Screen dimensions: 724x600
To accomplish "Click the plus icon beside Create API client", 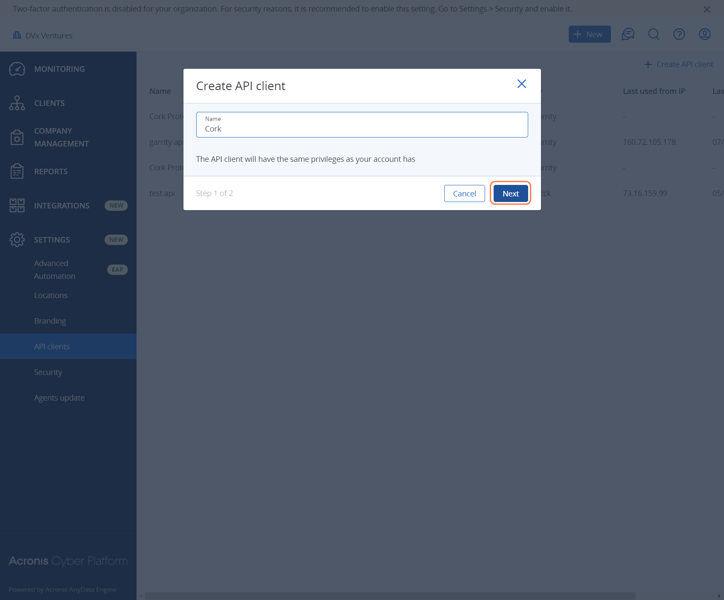I will point(648,64).
